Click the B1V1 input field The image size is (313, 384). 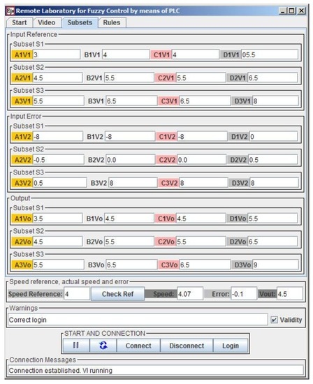(126, 54)
